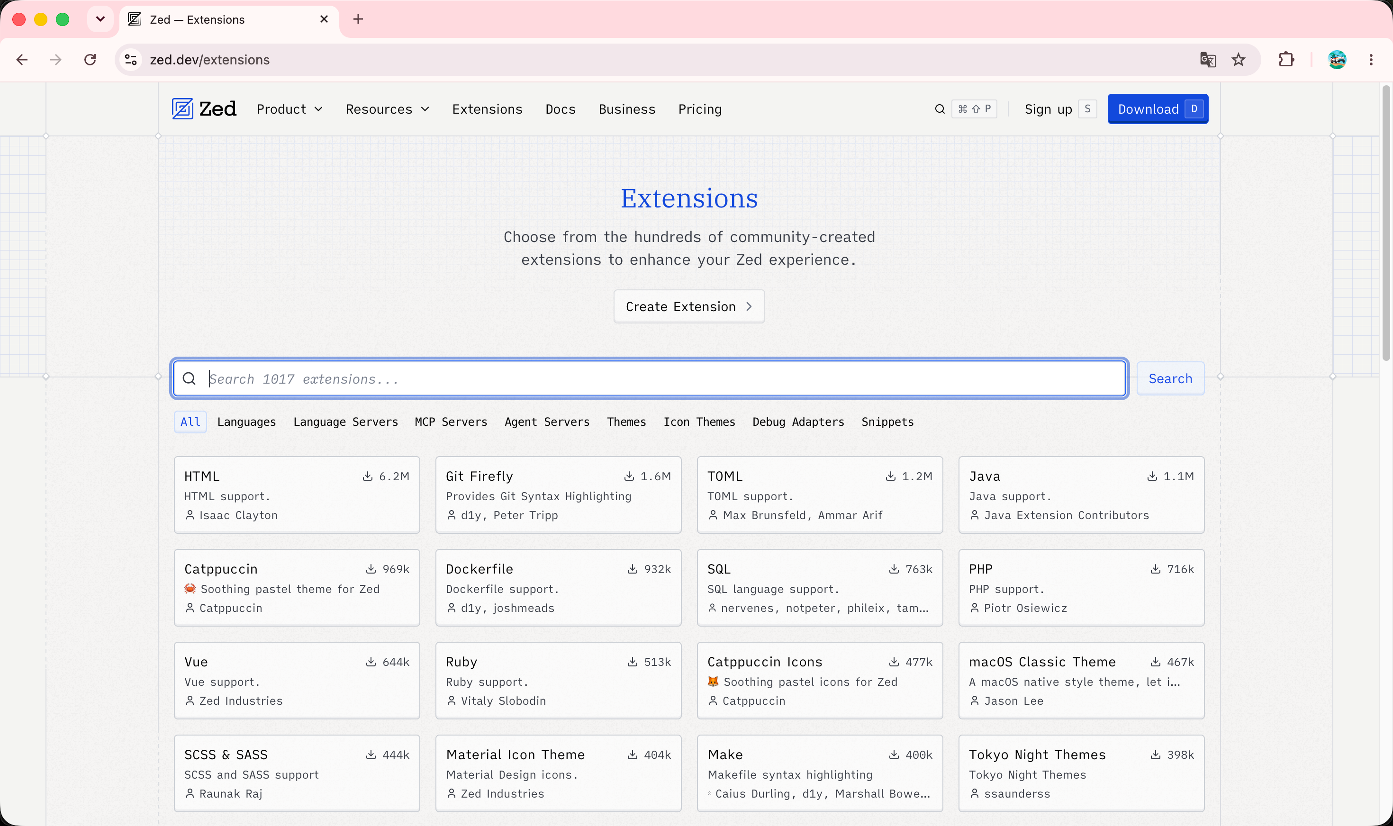The width and height of the screenshot is (1393, 826).
Task: Click the blue Download button
Action: coord(1158,109)
